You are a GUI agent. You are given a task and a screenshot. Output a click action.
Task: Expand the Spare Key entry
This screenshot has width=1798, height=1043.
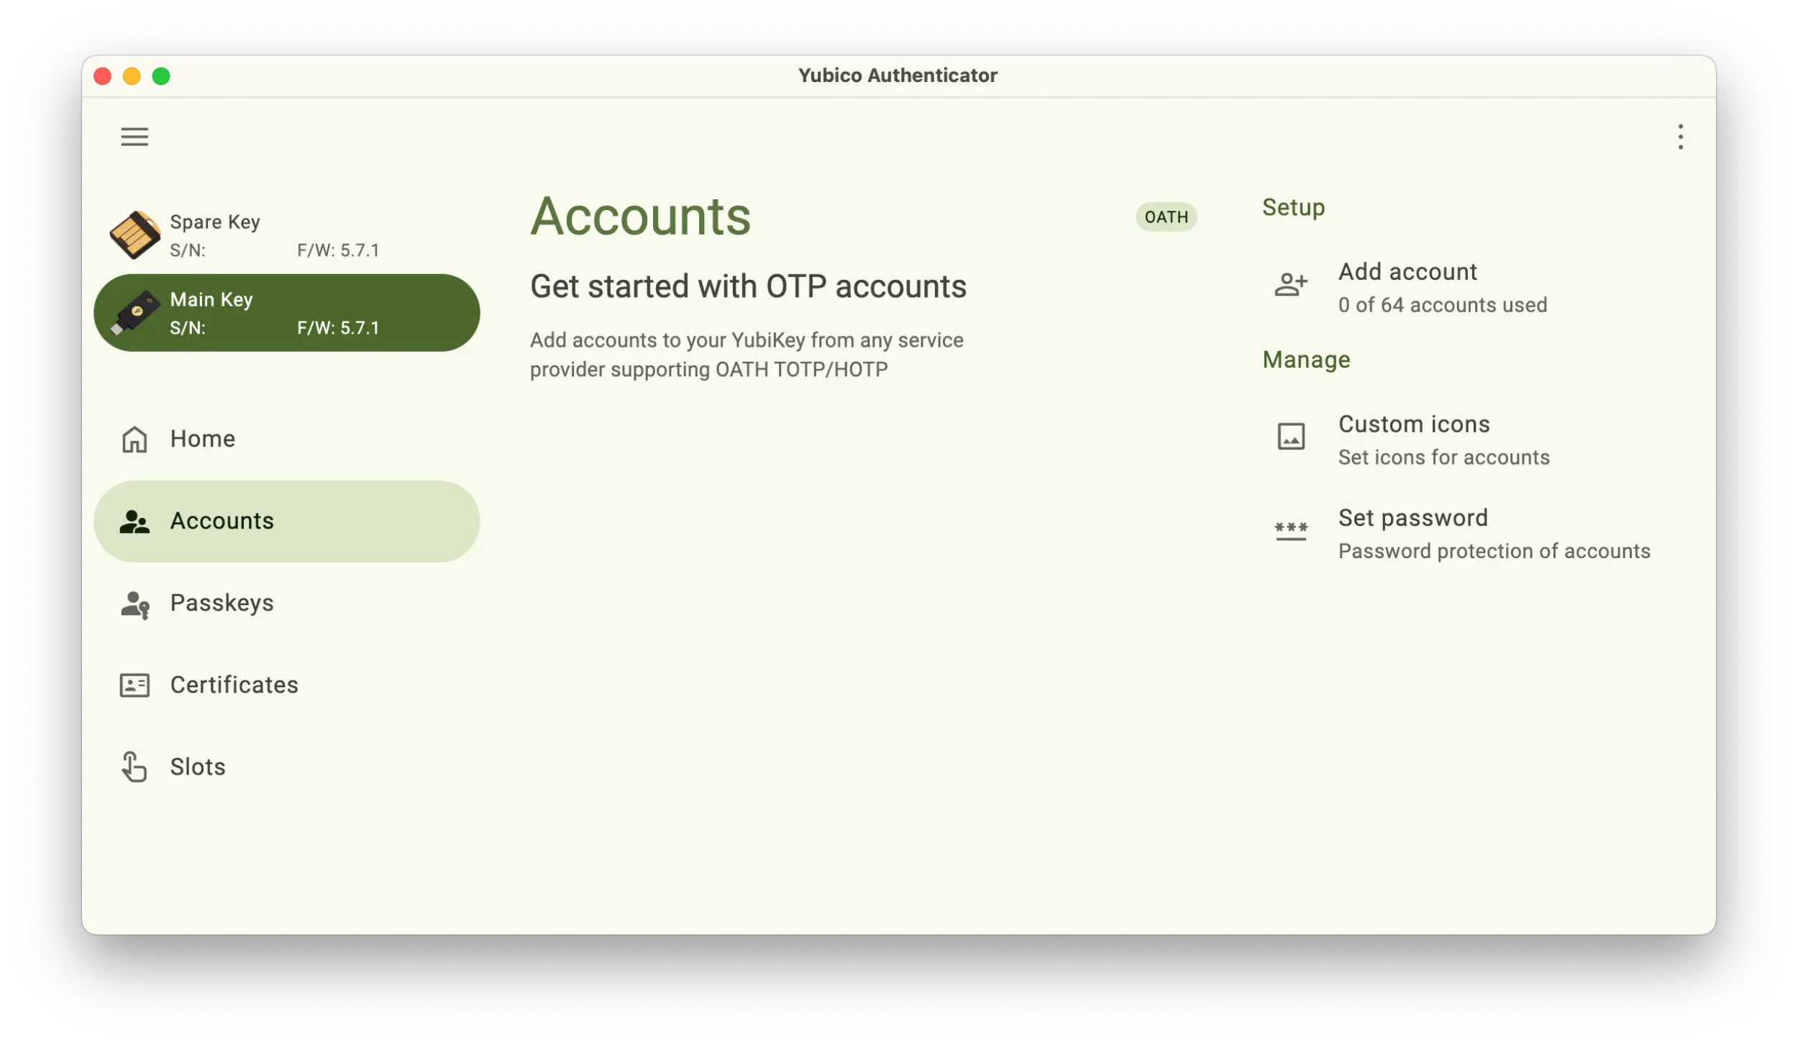coord(287,234)
